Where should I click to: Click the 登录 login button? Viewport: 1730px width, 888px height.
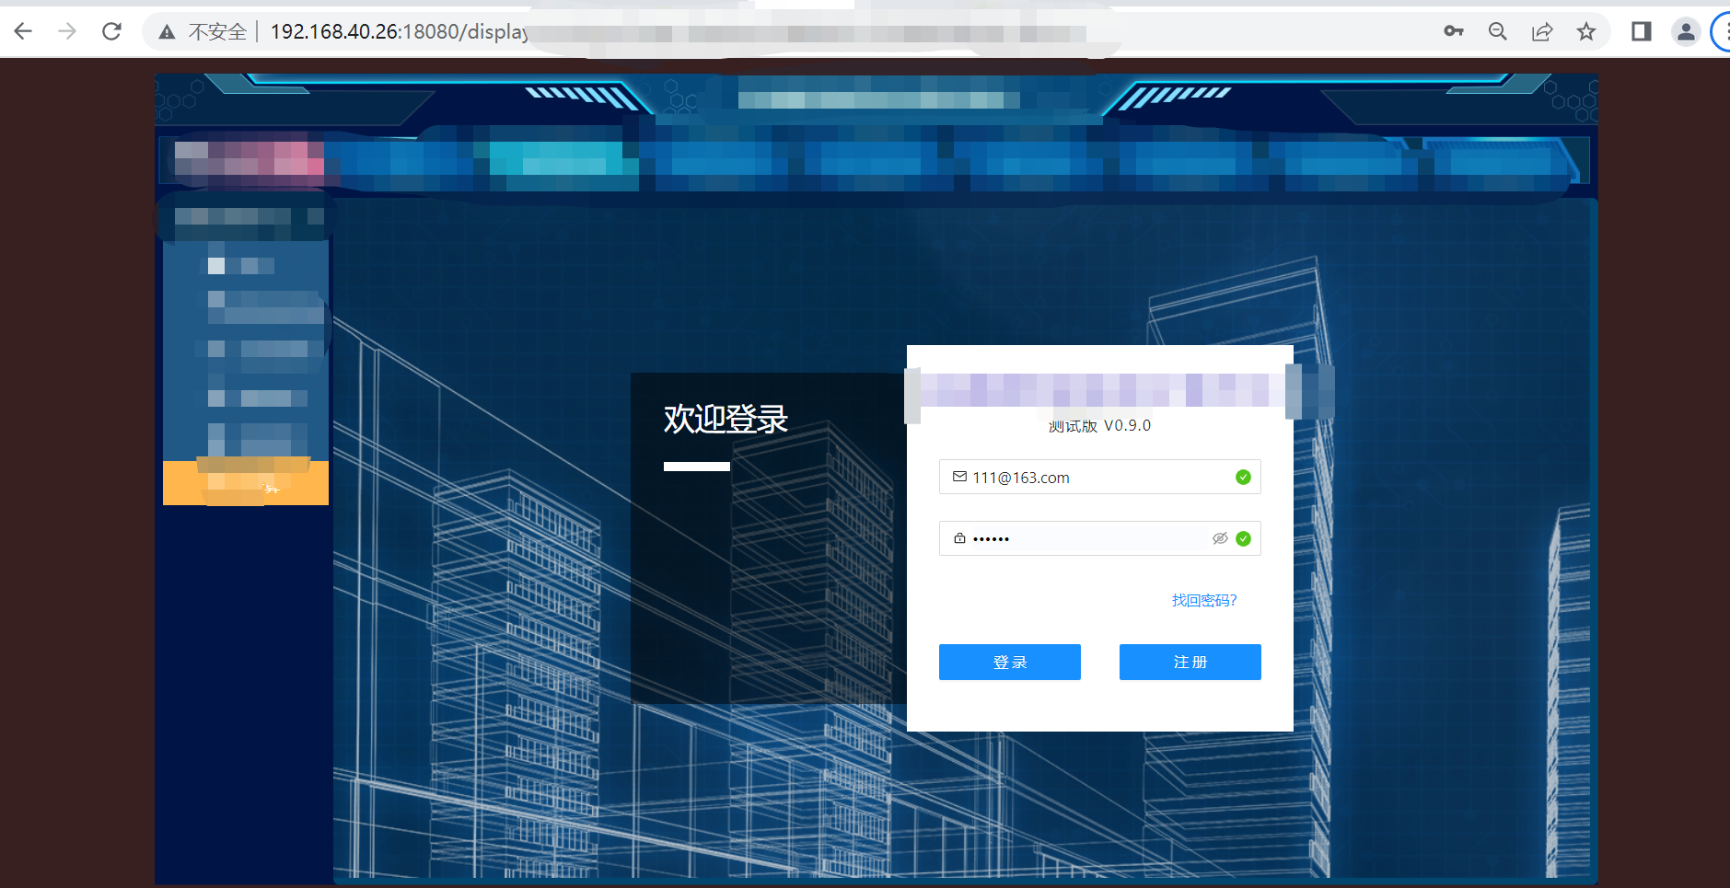1009,662
